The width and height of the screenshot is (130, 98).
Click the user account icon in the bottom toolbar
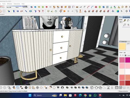[x=62, y=88]
